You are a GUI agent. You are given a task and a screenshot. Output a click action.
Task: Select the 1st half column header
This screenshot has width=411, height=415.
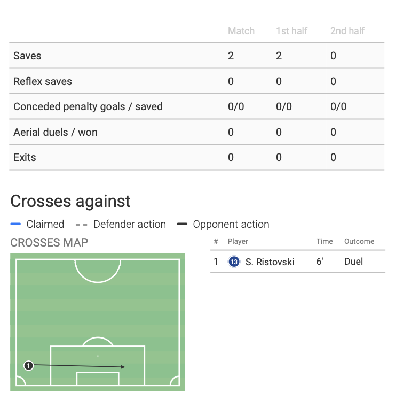[291, 31]
